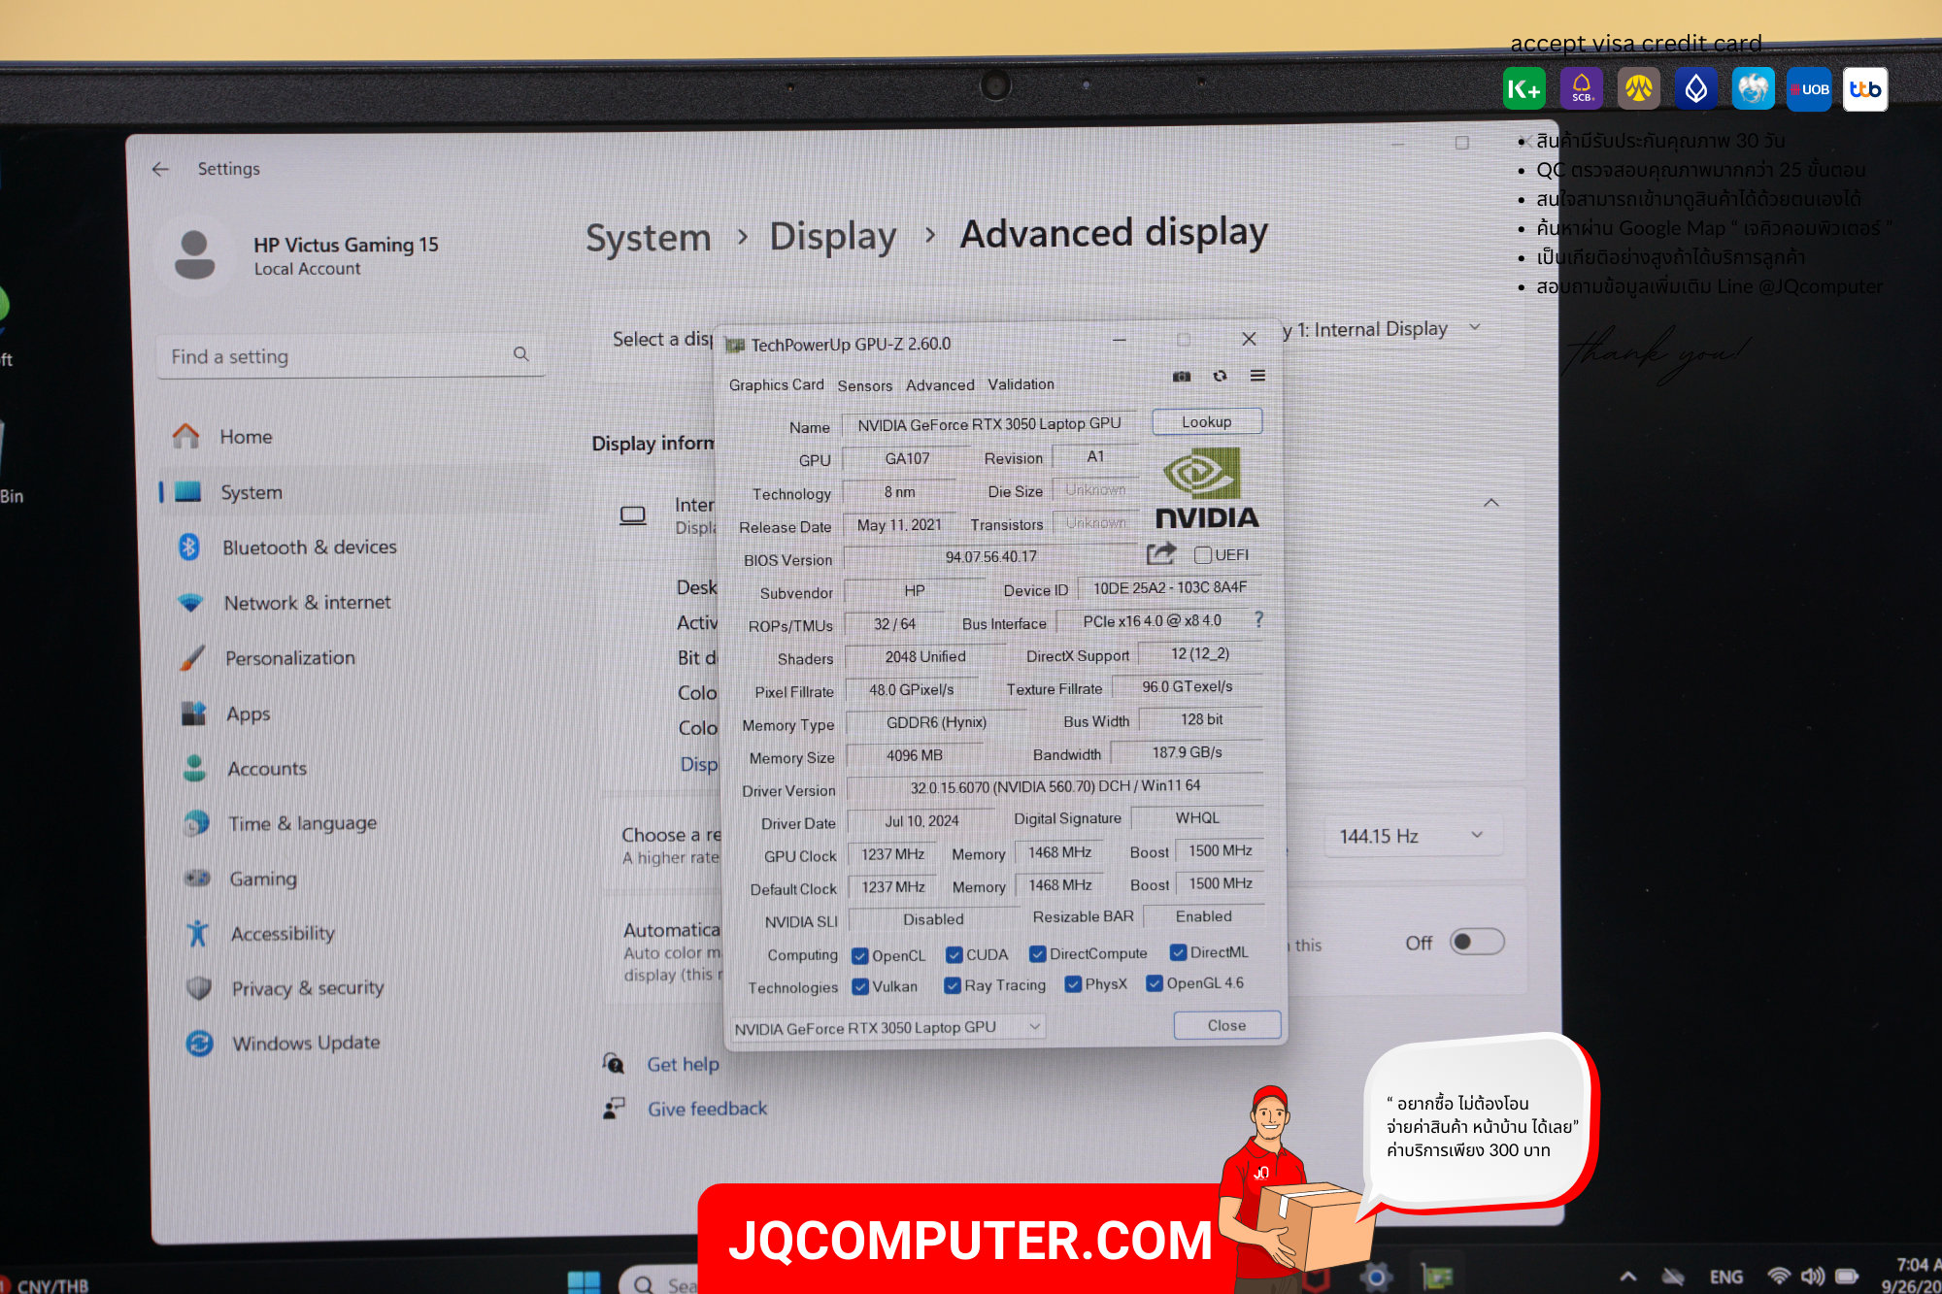Click the search magnifier in Find a setting
This screenshot has width=1942, height=1294.
click(521, 354)
